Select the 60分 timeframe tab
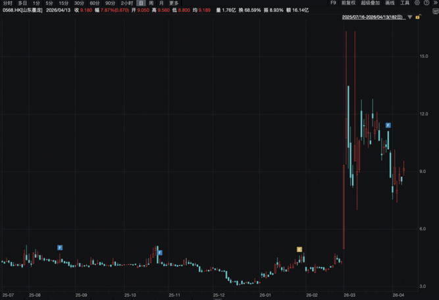The width and height of the screenshot is (439, 300). 95,3
